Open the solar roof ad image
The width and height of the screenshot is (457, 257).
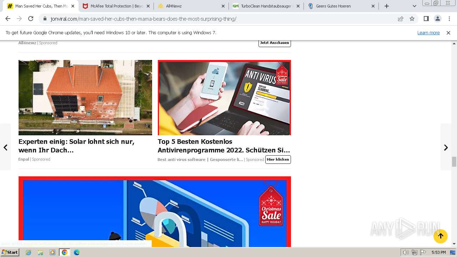point(85,97)
